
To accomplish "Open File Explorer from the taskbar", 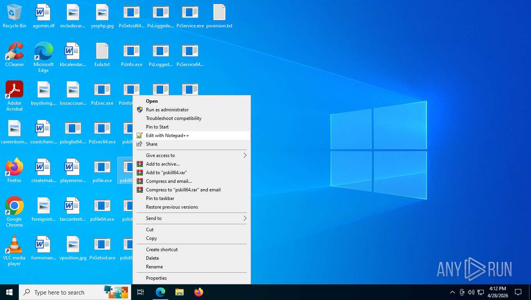I will pyautogui.click(x=179, y=292).
